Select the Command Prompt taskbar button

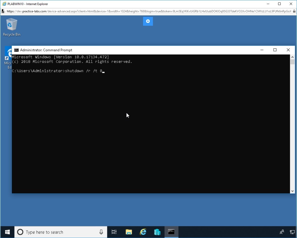[171, 232]
